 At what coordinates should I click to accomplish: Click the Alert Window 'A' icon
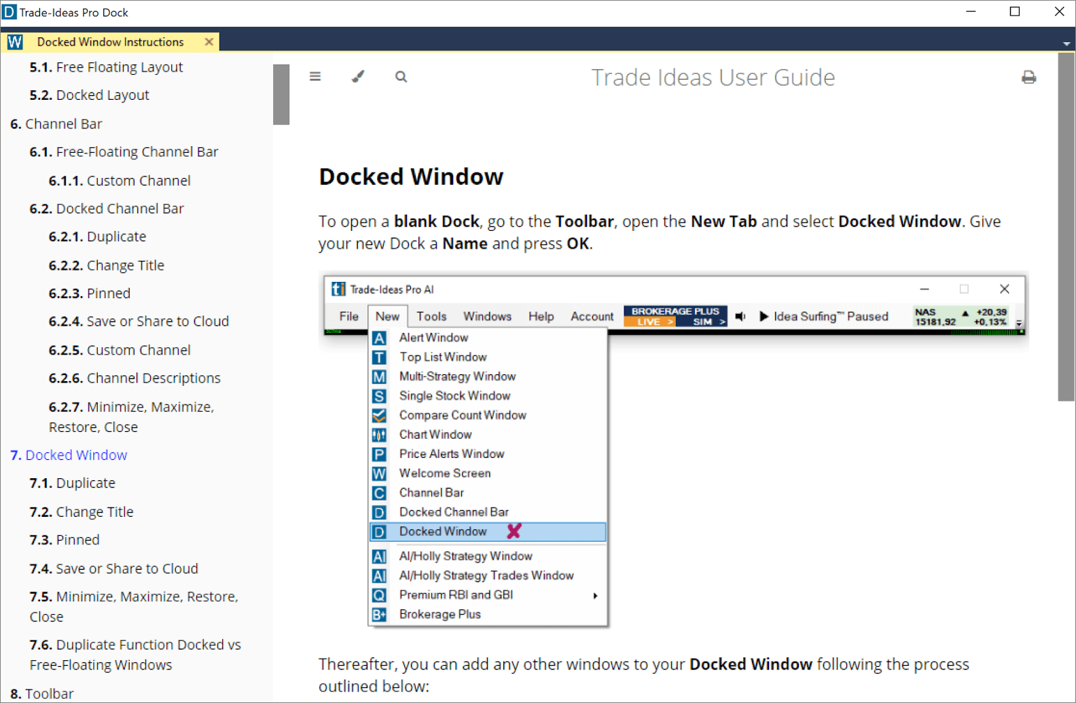coord(379,338)
